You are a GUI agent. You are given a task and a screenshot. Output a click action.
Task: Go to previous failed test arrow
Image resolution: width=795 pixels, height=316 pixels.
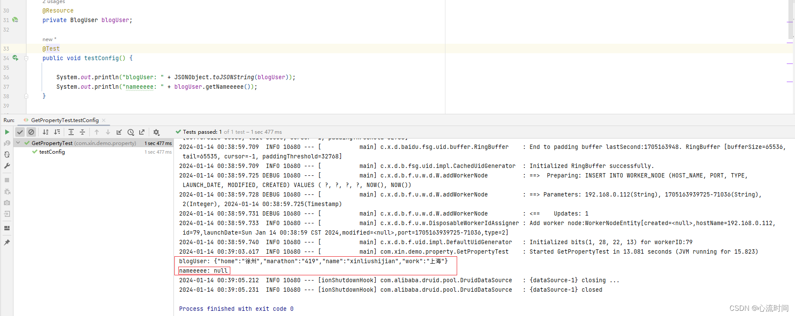click(x=97, y=132)
